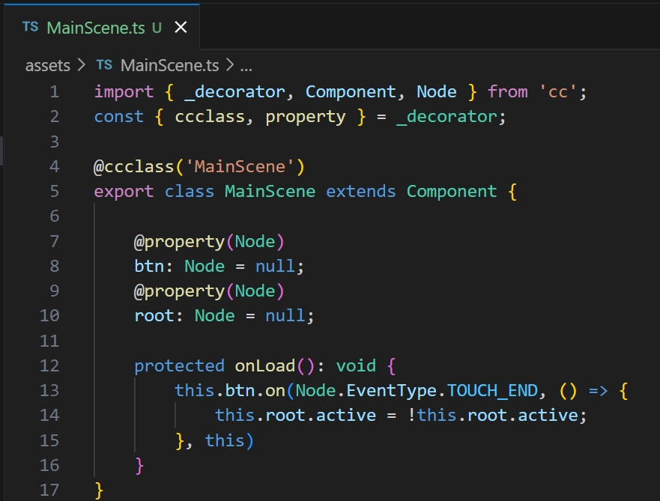Click '@ccclass' decorator on line 4

point(133,166)
